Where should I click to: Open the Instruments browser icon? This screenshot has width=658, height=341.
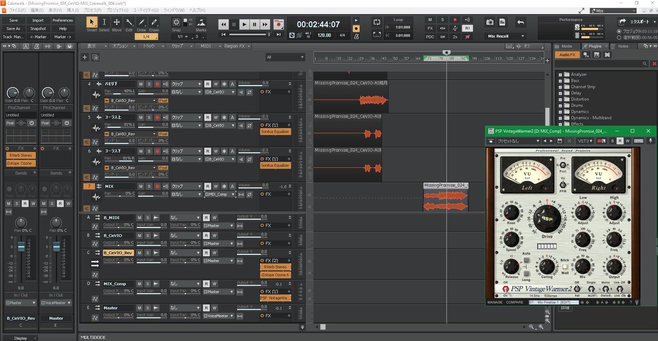coord(597,55)
